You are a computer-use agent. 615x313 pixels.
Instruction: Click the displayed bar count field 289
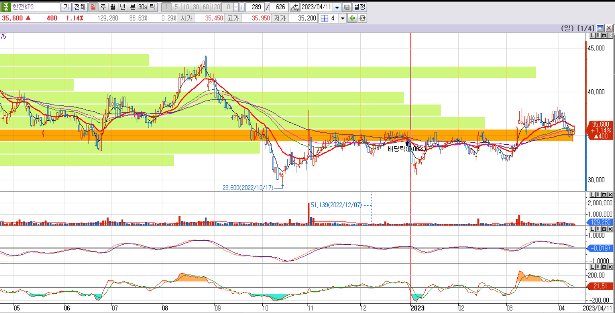[255, 7]
